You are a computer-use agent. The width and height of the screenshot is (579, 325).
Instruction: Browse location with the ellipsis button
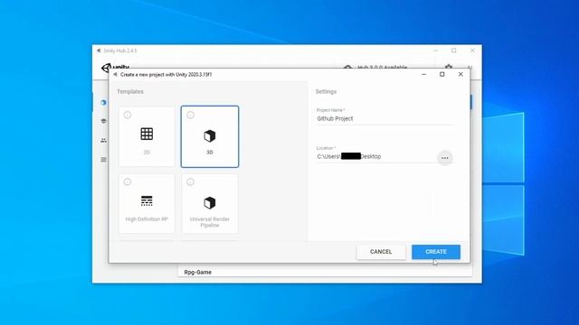click(x=445, y=158)
